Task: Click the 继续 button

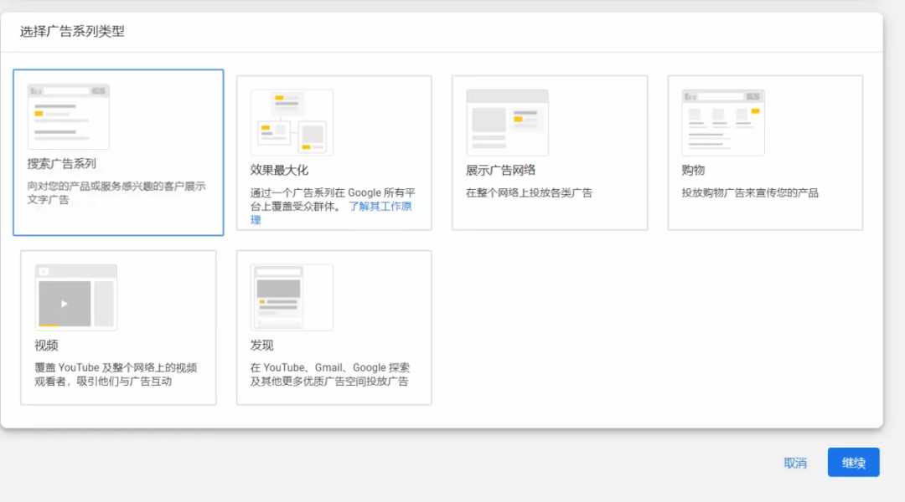Action: point(853,462)
